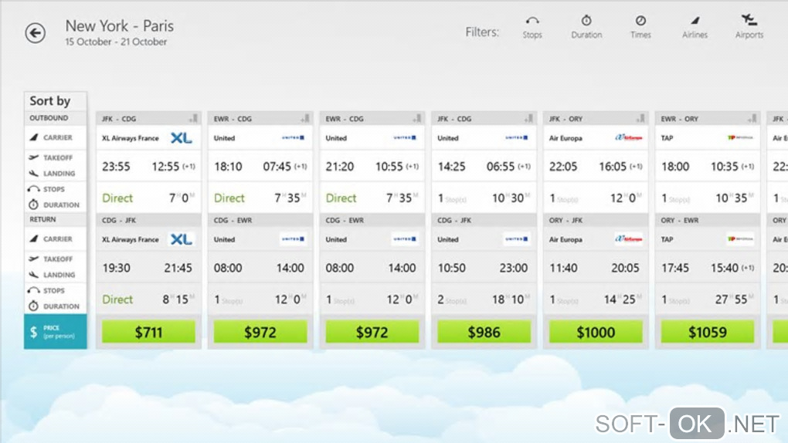This screenshot has width=788, height=443.
Task: Open the Stops filter
Action: [532, 27]
